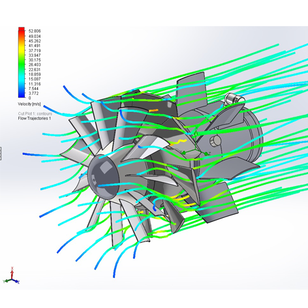This screenshot has height=308, width=308.
Task: Click the dark blue bottom segment of the color bar
Action: [22, 95]
